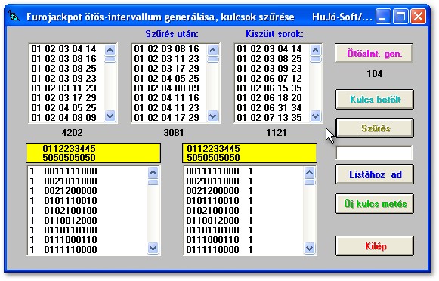
Task: Select row 01 02 03 08 16 in first list
Action: pyautogui.click(x=66, y=59)
